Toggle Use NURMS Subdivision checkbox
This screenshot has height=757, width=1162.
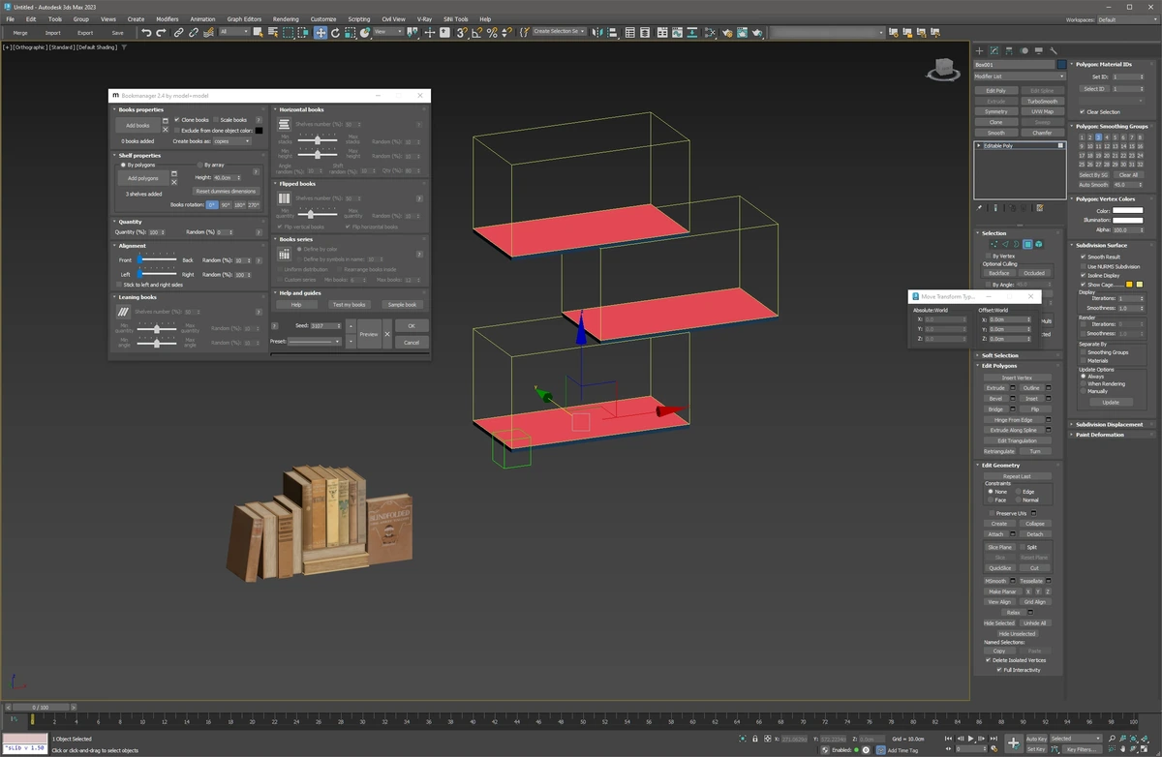[x=1083, y=266]
